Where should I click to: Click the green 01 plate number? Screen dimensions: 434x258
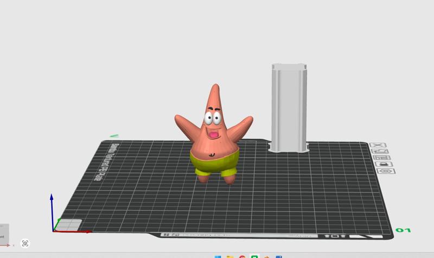[403, 230]
